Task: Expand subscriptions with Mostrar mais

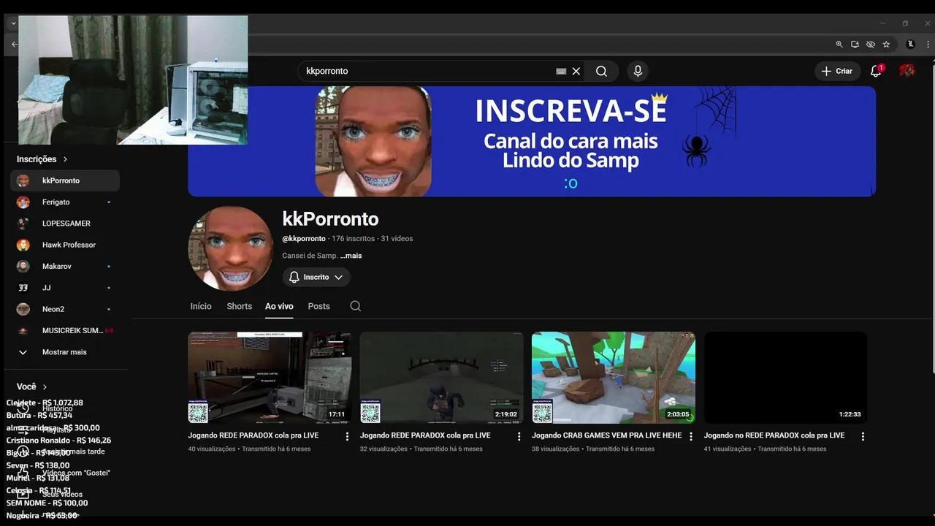Action: point(65,352)
